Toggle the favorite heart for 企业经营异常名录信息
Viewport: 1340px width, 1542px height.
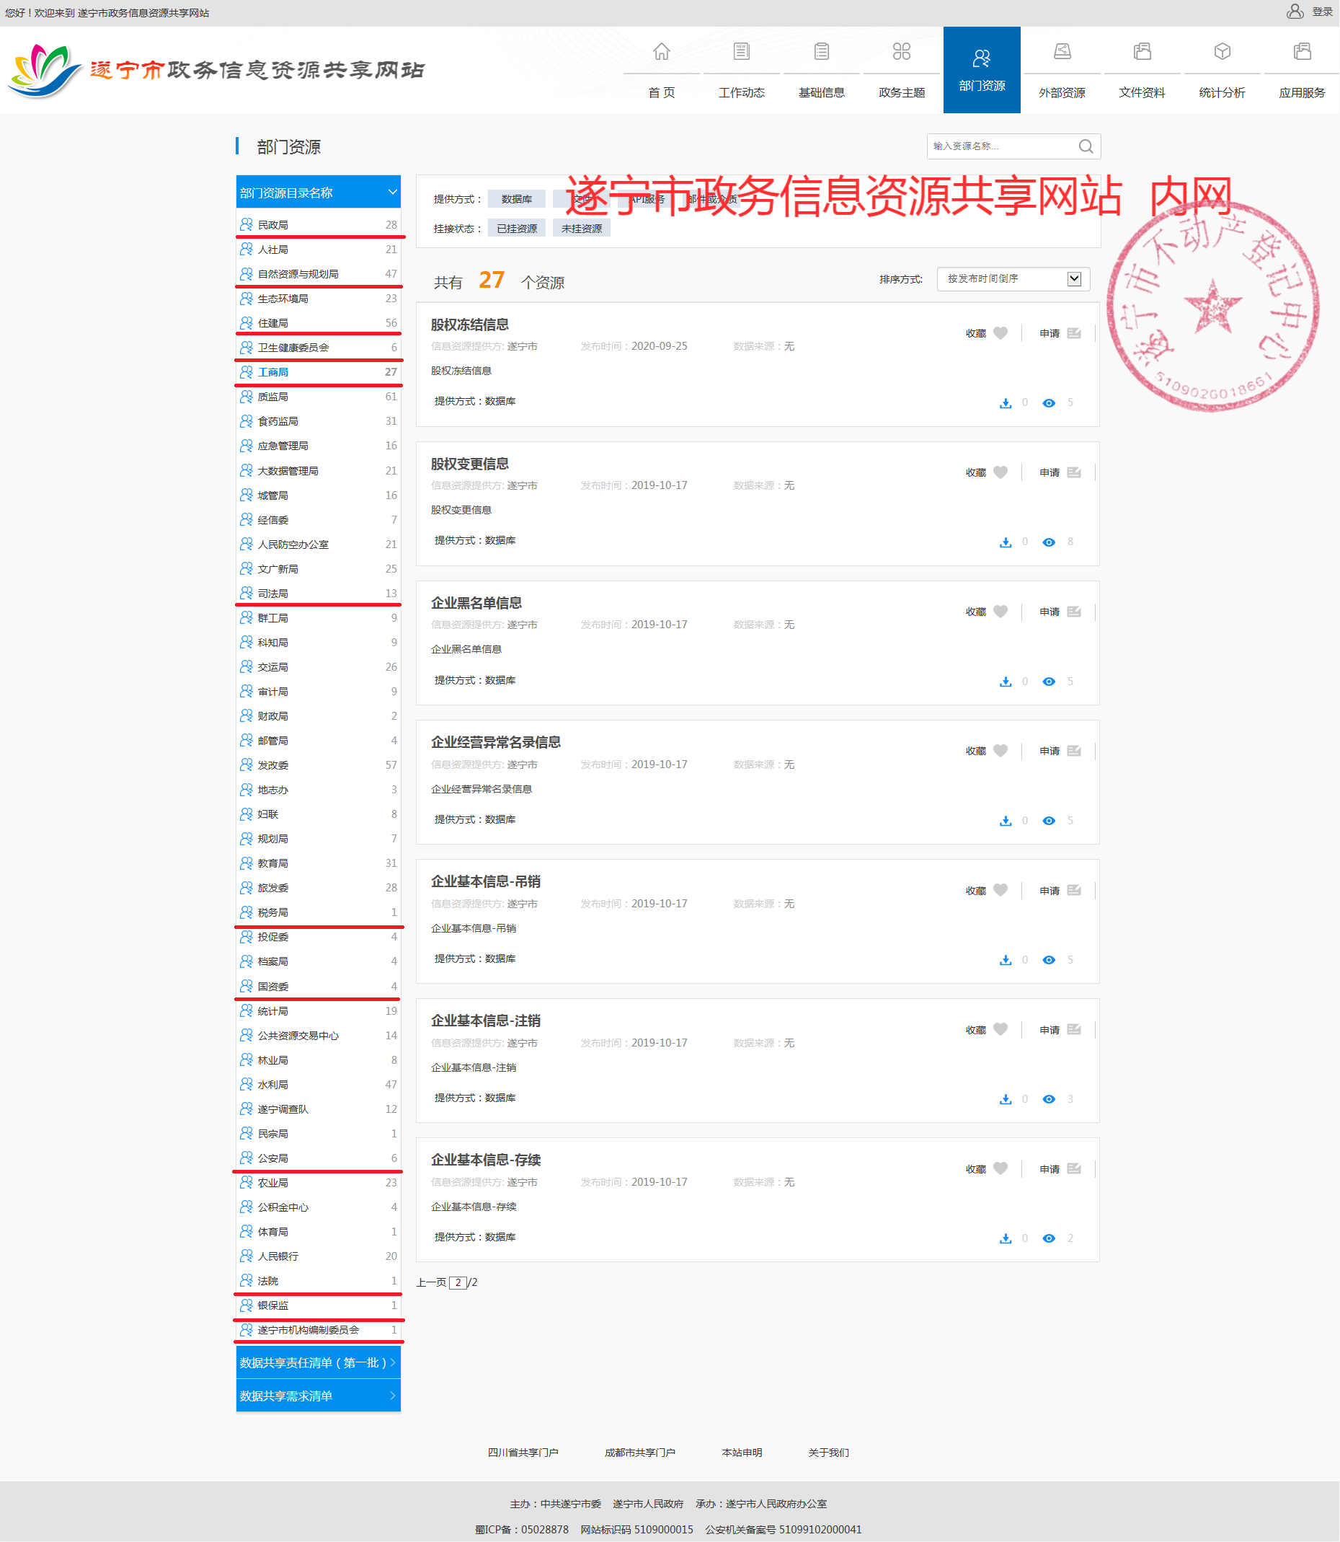click(1000, 750)
